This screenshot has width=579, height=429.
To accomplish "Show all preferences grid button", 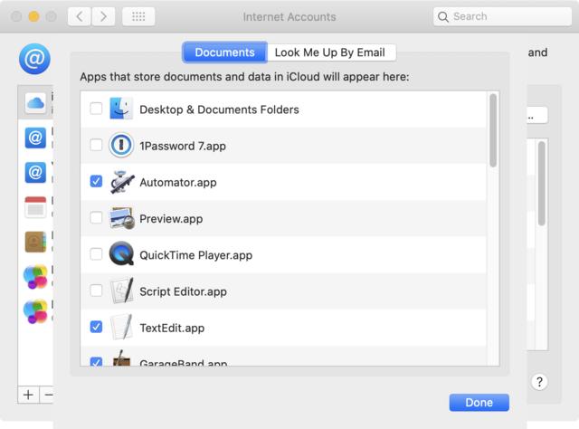I will coord(138,16).
